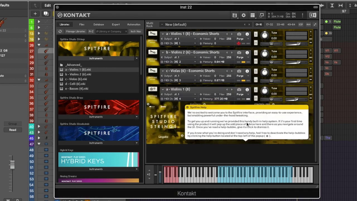The image size is (357, 201).
Task: Expand Spitfire Studio Brass Instruments dropdown arrow
Action: 136,117
